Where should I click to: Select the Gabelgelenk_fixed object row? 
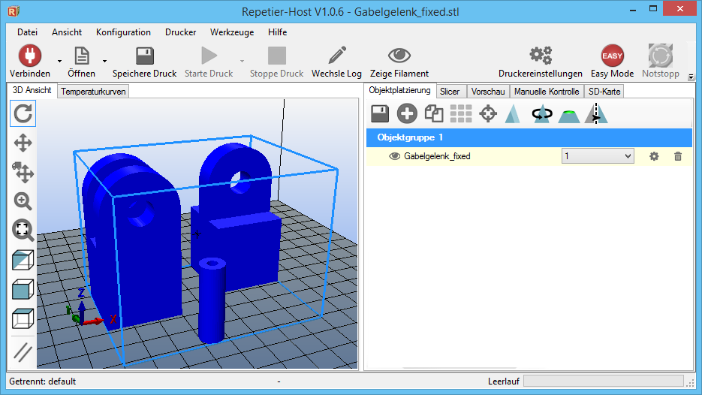pos(529,156)
